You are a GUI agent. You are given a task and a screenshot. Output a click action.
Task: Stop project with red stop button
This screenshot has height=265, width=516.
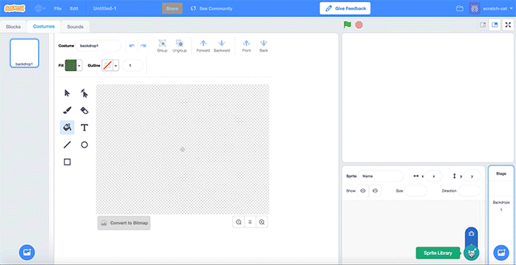pos(359,24)
